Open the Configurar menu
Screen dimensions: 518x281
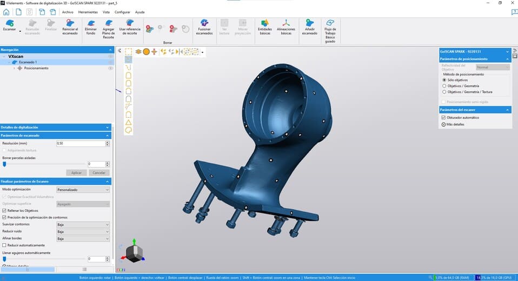[x=122, y=11]
